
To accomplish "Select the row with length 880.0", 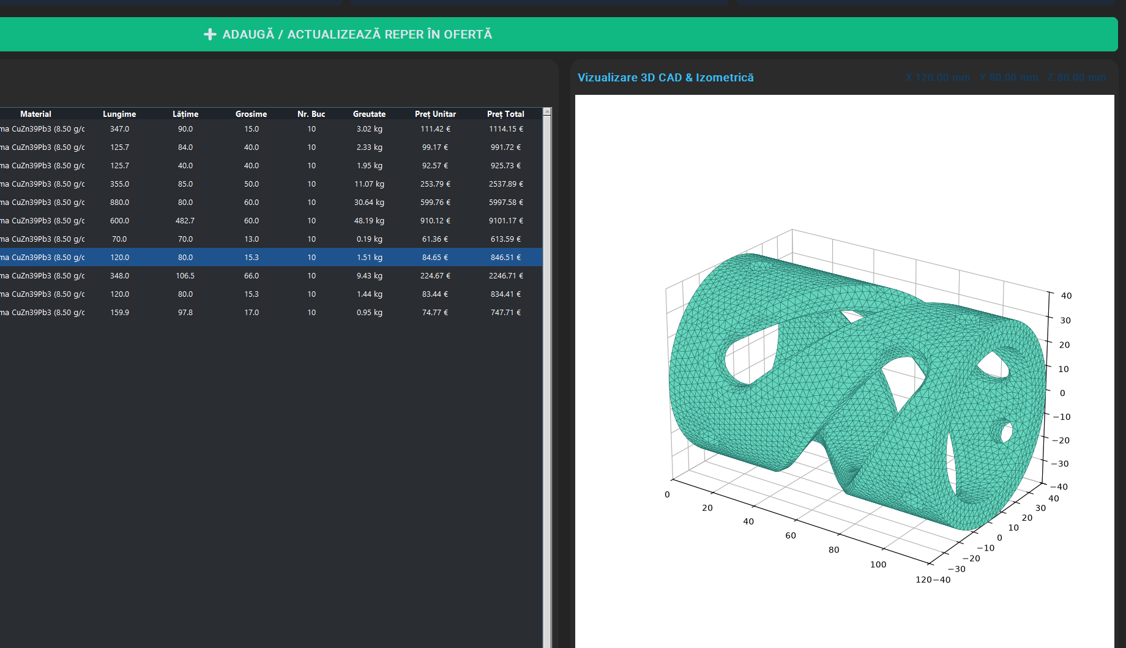I will (x=271, y=203).
